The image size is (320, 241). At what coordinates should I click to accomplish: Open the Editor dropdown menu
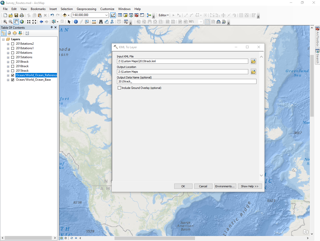[163, 15]
